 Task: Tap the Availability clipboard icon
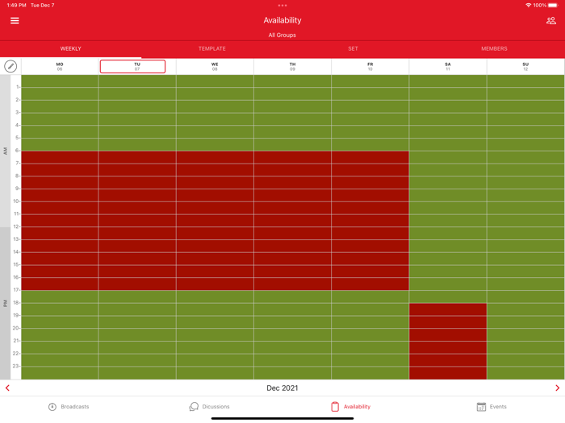(335, 406)
